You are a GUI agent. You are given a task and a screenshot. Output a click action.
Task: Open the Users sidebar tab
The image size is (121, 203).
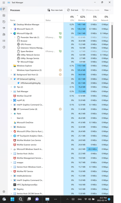click(4, 35)
